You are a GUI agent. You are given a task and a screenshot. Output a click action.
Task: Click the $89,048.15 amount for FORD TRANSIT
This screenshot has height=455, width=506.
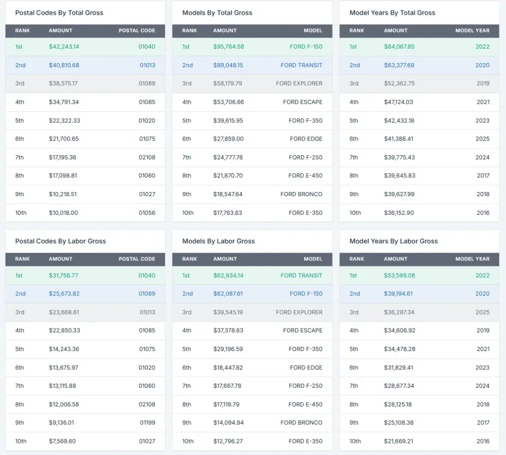tap(228, 65)
